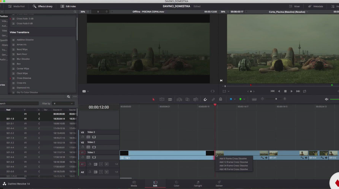Viewport: 339px width, 189px height.
Task: Click the position lock padlock in toolbar
Action: (220, 99)
